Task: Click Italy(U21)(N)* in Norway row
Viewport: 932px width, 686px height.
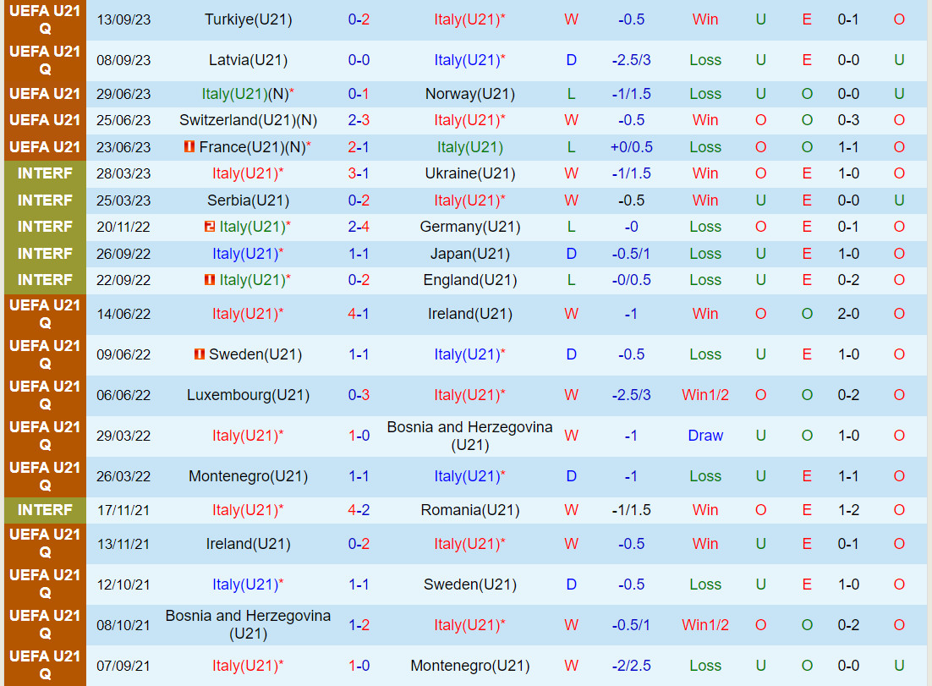Action: click(249, 94)
